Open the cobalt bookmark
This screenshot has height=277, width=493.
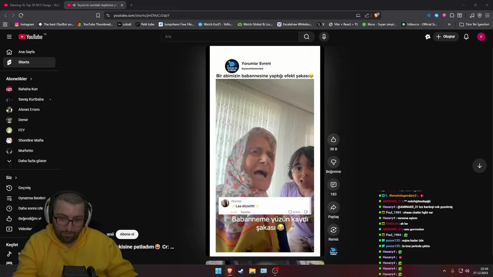124,24
